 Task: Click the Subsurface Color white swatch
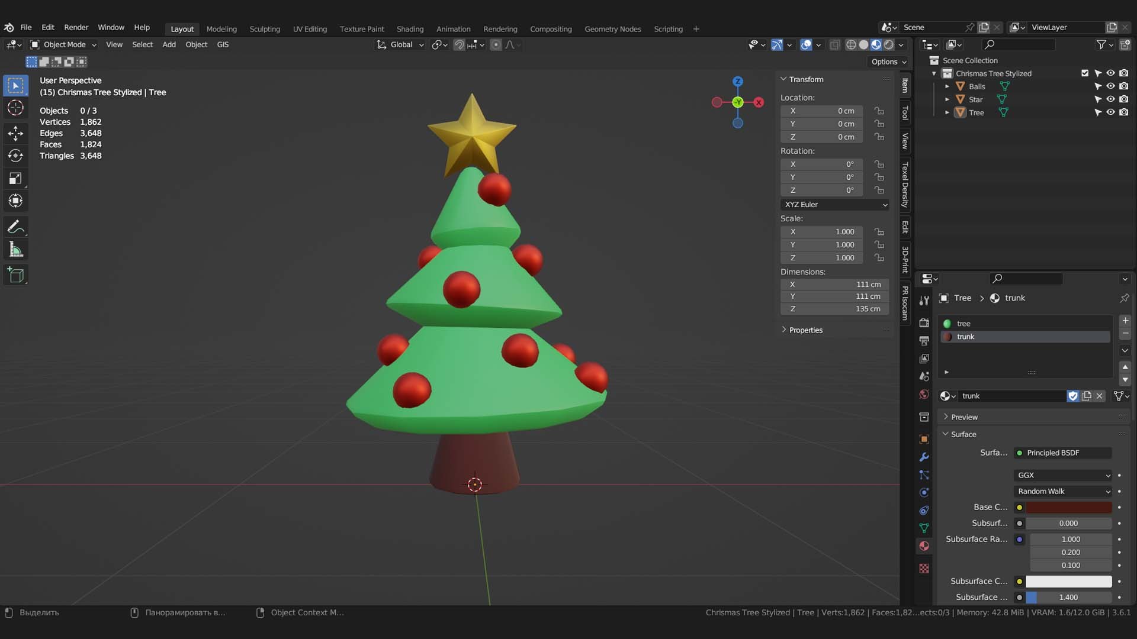(1068, 582)
